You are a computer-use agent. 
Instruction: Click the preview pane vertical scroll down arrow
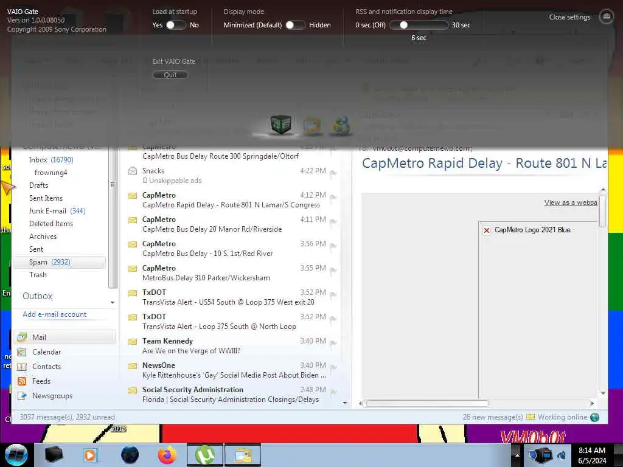pyautogui.click(x=603, y=393)
